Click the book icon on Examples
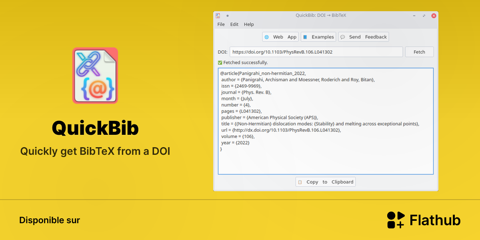Screen dimensions: 480x240 [x=305, y=37]
